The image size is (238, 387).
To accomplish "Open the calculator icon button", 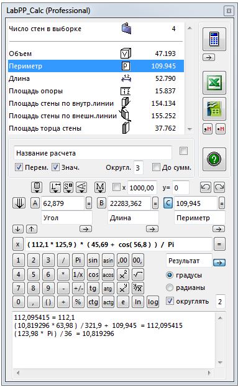I will [x=214, y=39].
